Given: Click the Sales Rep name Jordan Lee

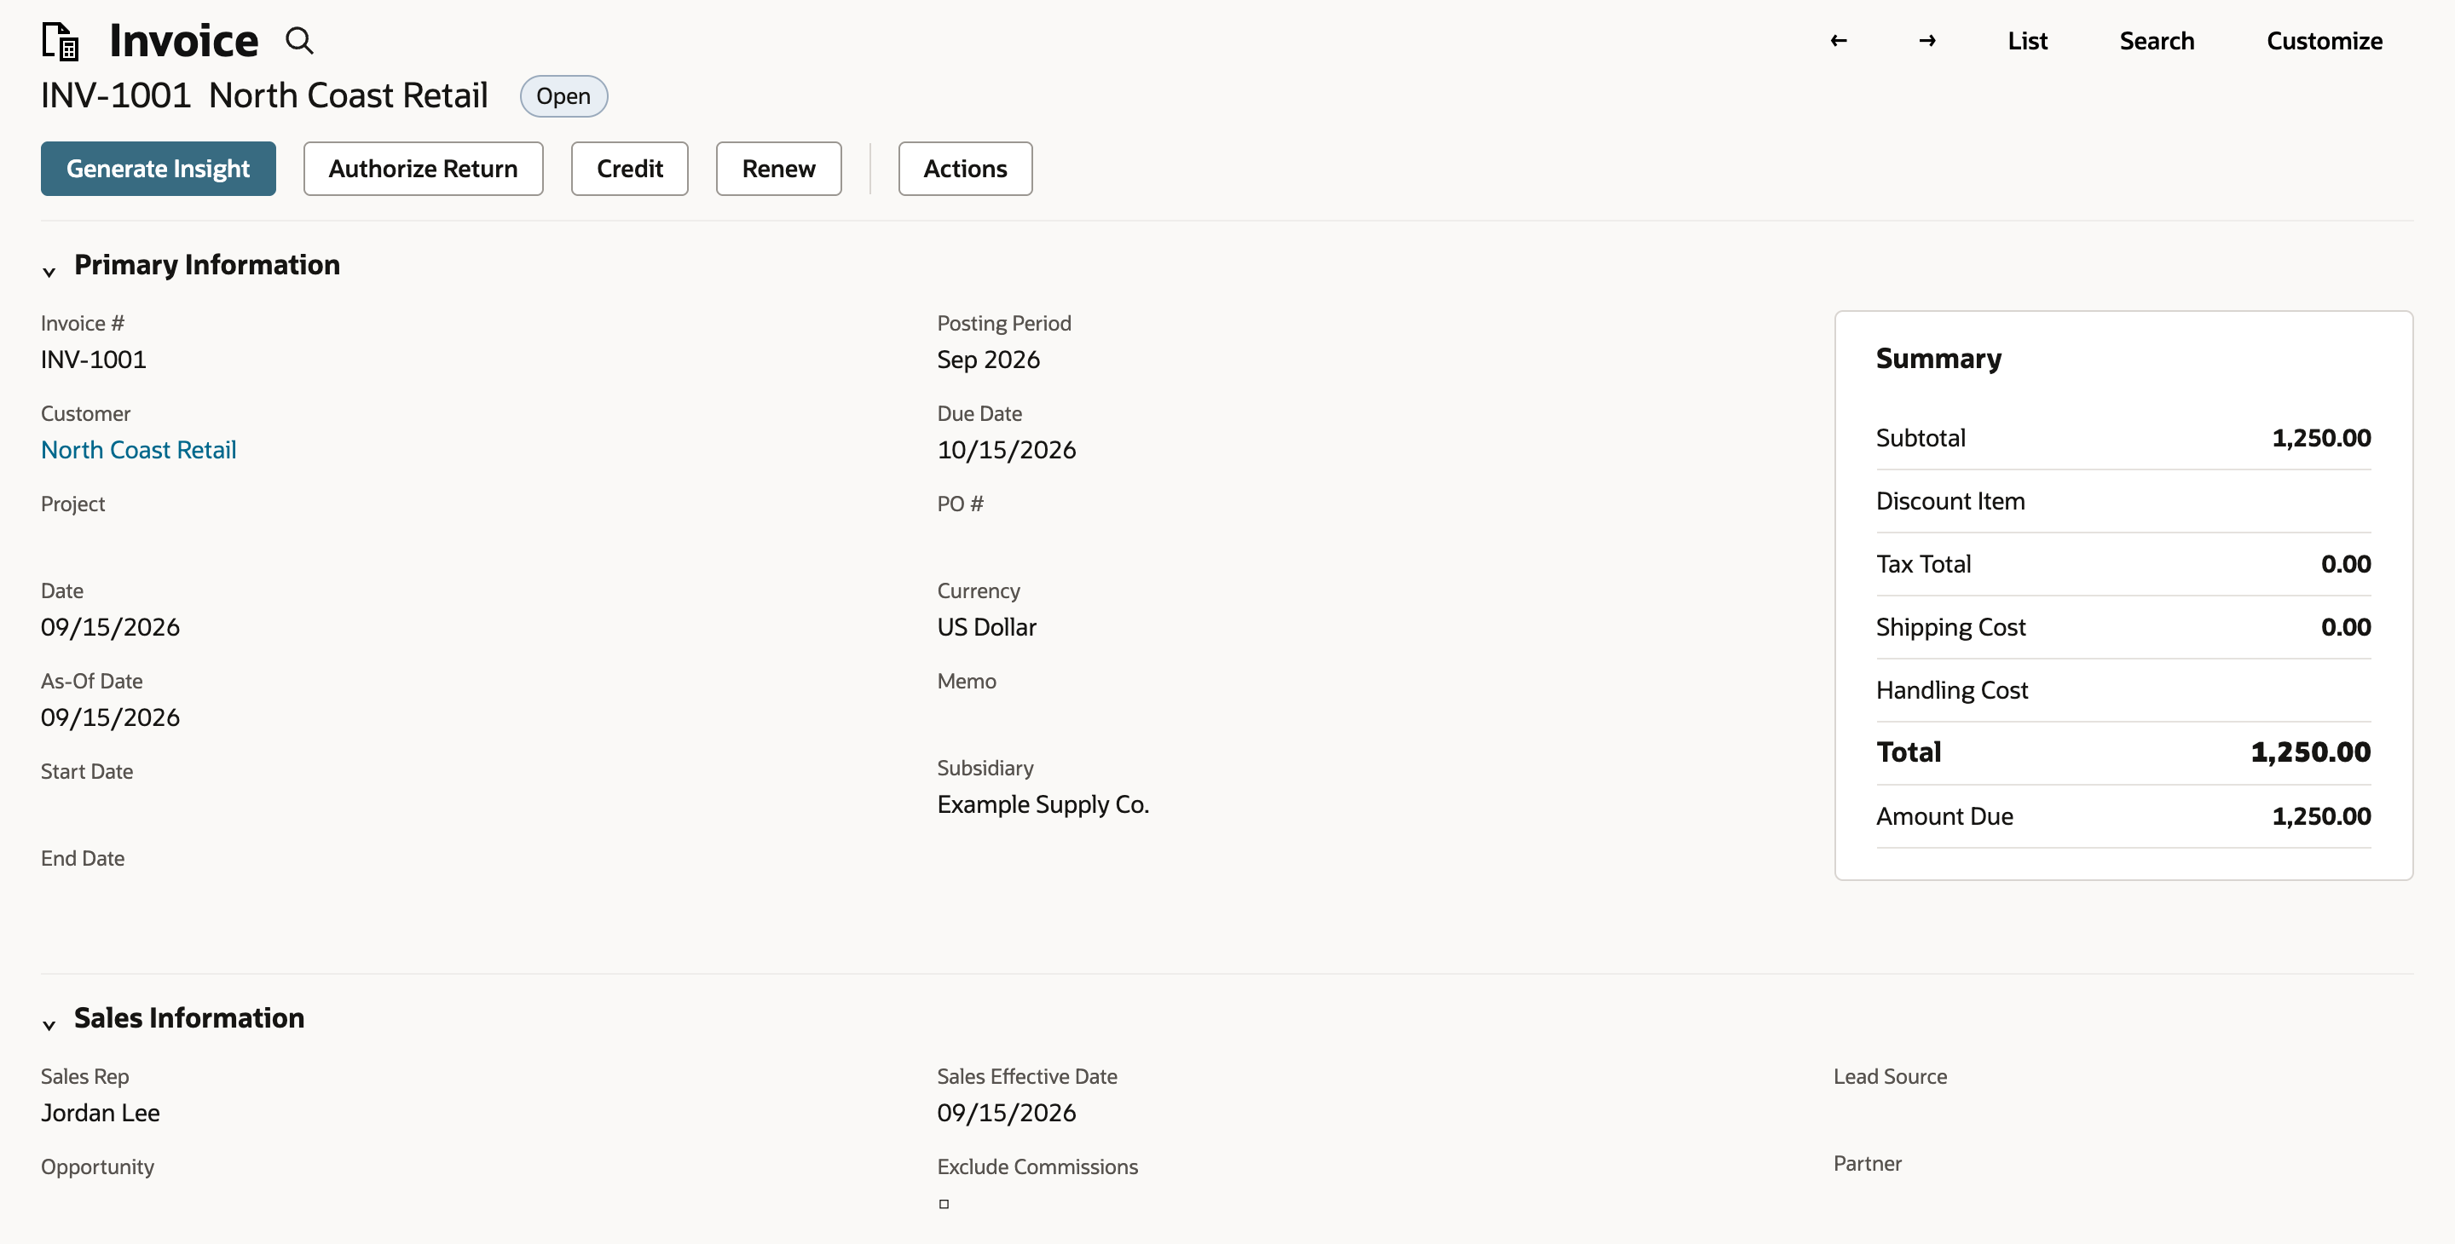Looking at the screenshot, I should (x=100, y=1113).
